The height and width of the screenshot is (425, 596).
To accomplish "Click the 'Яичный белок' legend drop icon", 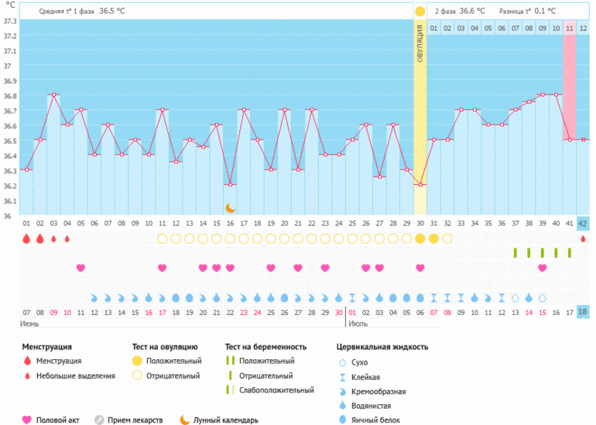I will (343, 420).
